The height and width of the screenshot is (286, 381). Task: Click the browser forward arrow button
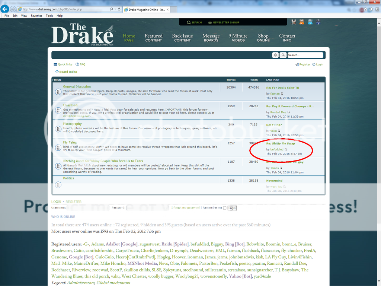coord(13,9)
